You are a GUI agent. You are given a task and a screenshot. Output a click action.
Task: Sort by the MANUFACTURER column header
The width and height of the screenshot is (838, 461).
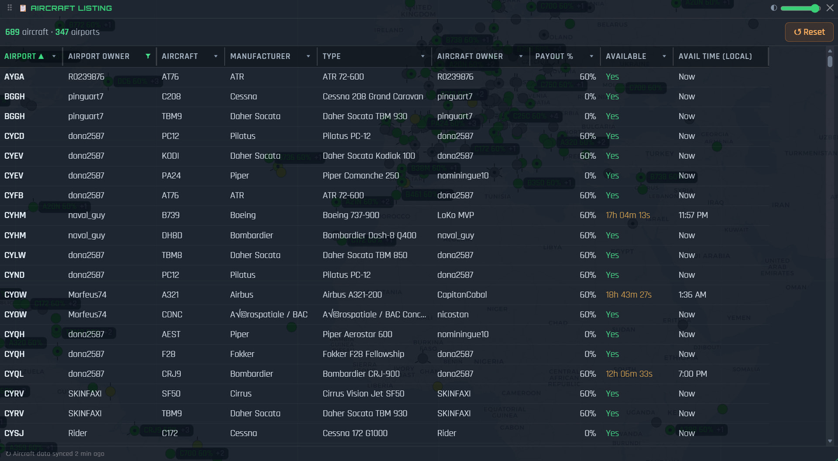(x=260, y=56)
